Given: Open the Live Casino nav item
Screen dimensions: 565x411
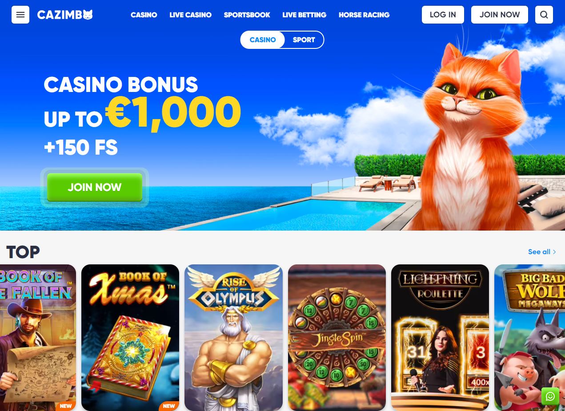Looking at the screenshot, I should pyautogui.click(x=190, y=15).
